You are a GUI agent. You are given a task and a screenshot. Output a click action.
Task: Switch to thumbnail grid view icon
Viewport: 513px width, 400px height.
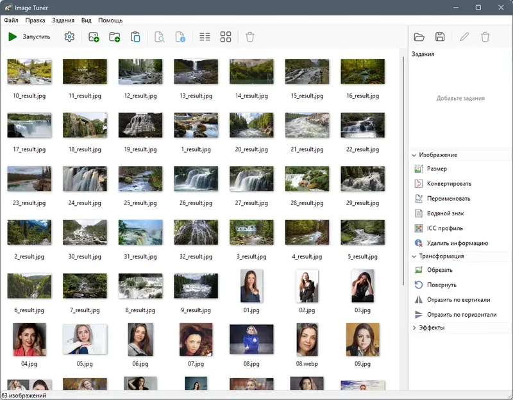226,37
